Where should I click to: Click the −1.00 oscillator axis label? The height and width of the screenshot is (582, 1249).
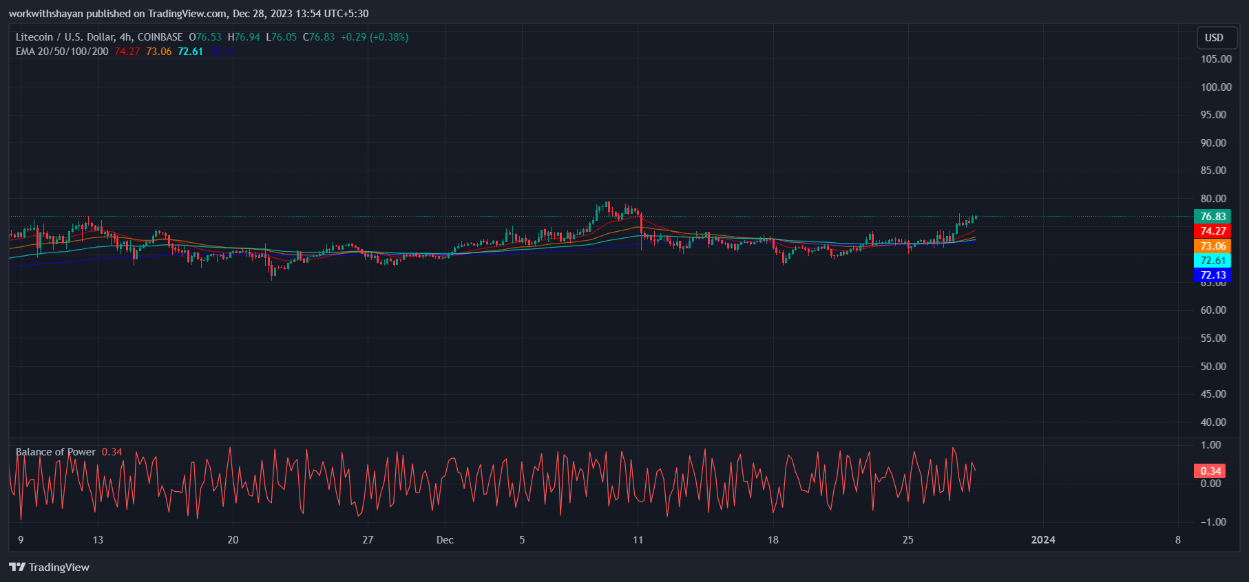1213,522
